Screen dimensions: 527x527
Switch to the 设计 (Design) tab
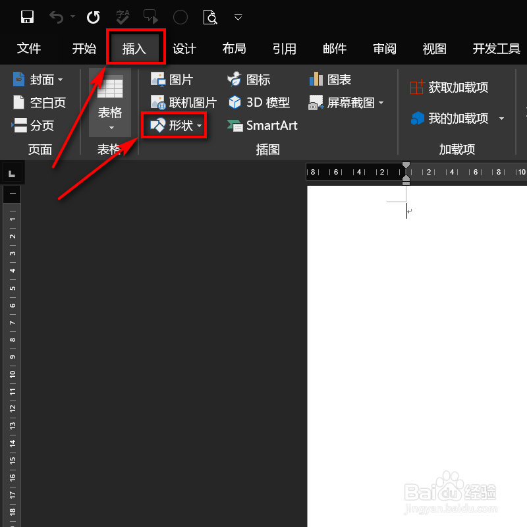click(184, 49)
